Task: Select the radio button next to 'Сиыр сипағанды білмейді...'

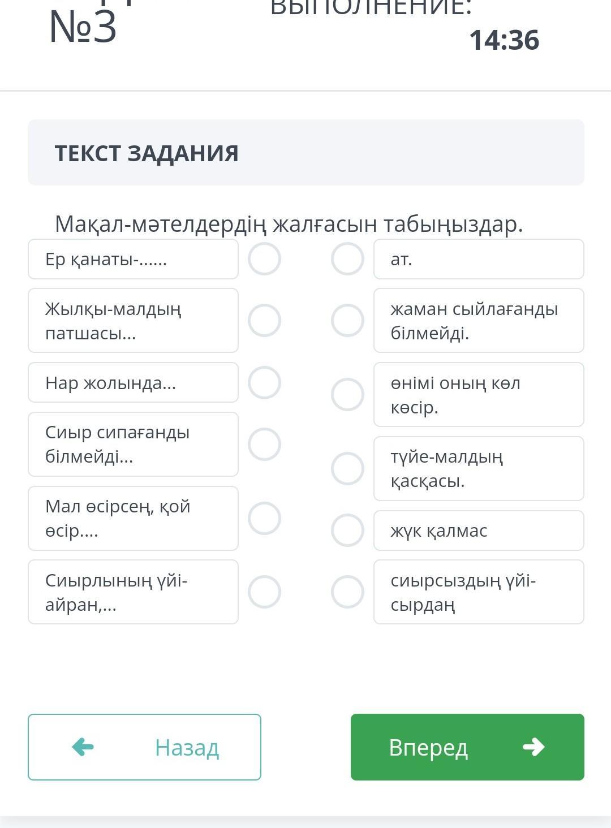Action: click(x=264, y=444)
